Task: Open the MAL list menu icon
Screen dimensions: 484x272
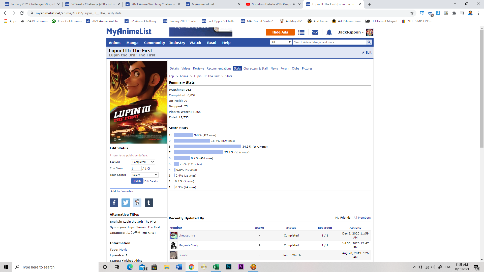Action: 301,32
